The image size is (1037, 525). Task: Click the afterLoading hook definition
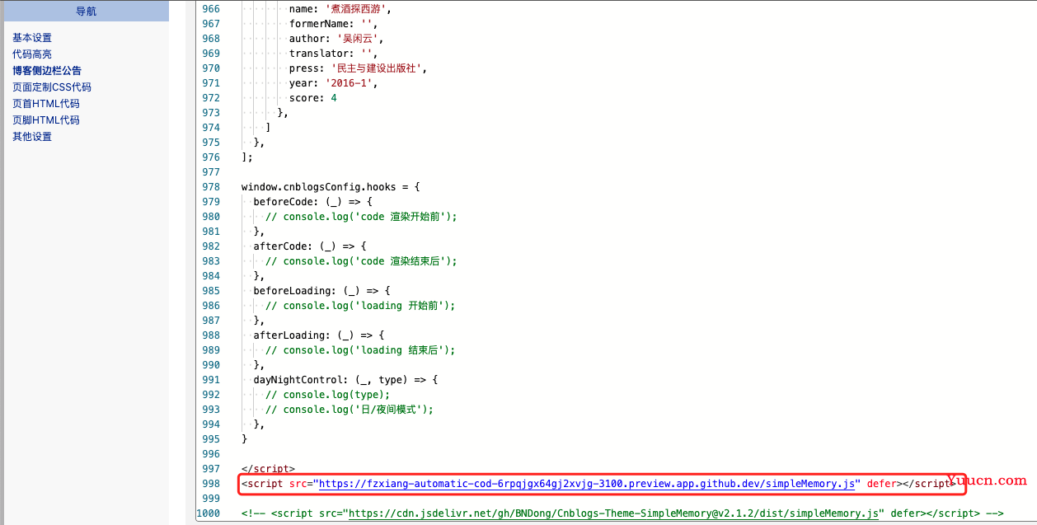pos(319,335)
